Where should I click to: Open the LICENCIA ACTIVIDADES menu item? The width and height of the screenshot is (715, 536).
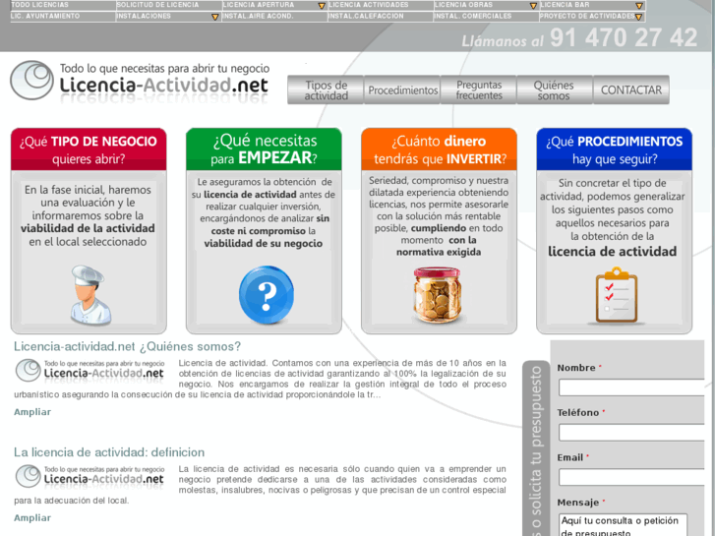point(381,5)
